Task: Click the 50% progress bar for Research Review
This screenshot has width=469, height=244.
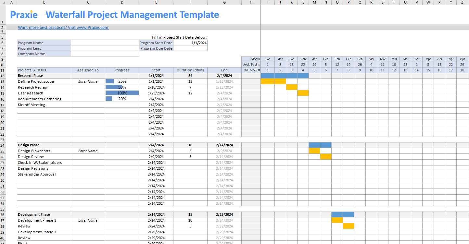Action: [x=114, y=87]
